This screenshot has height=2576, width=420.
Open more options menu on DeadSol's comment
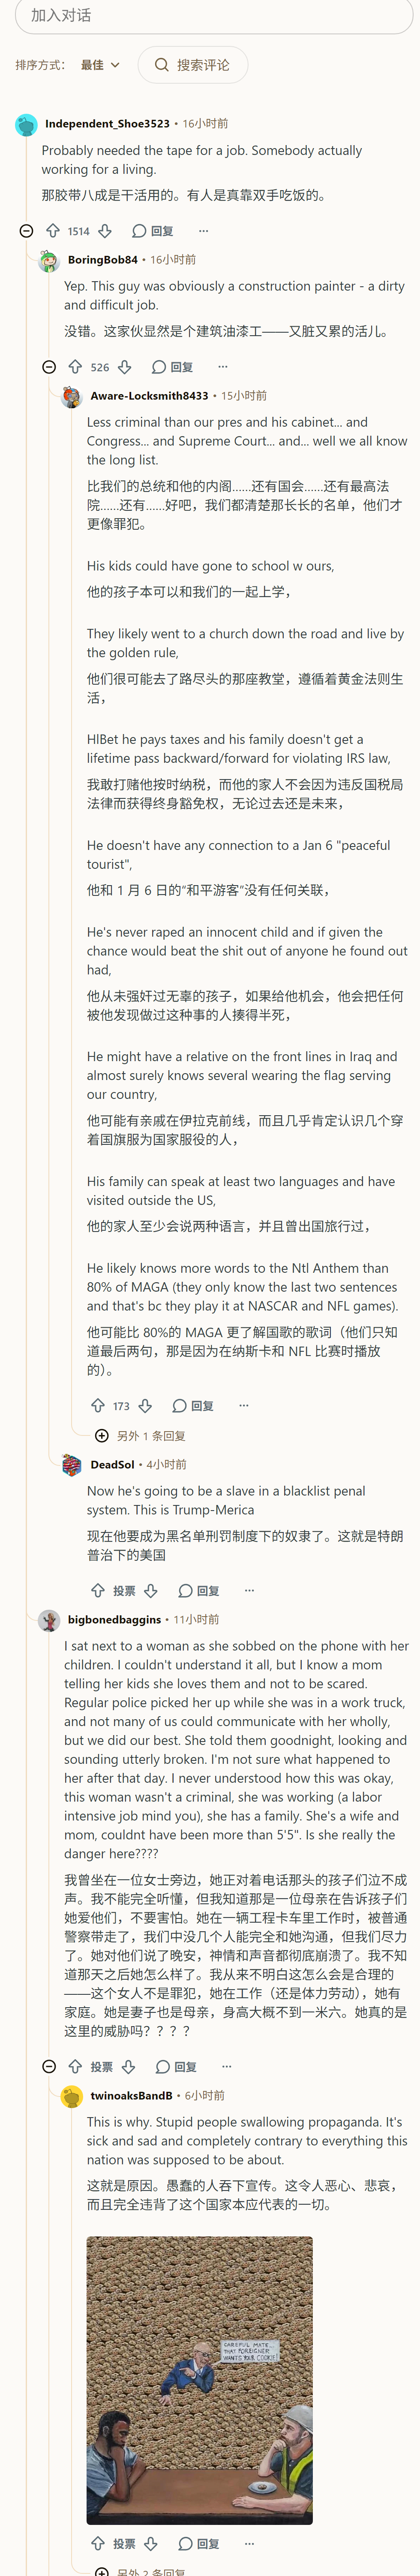click(x=249, y=1590)
